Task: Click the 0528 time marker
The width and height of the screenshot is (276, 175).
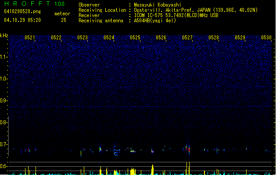Action: click(x=214, y=38)
